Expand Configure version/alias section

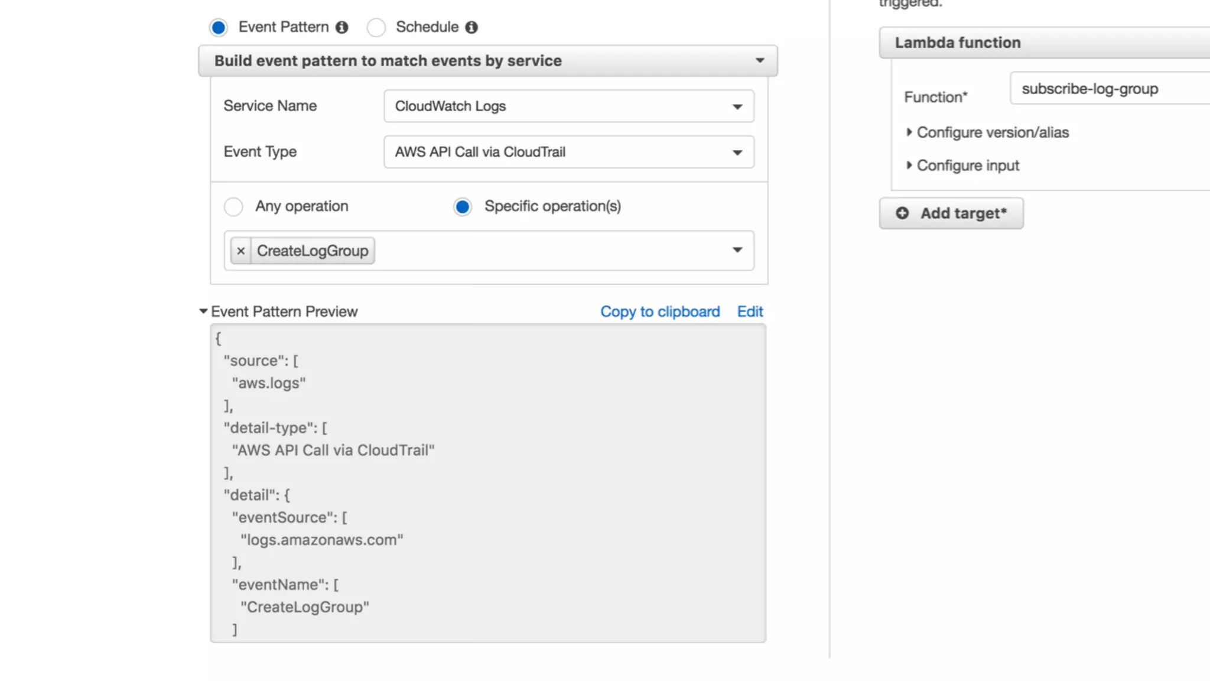coord(992,132)
